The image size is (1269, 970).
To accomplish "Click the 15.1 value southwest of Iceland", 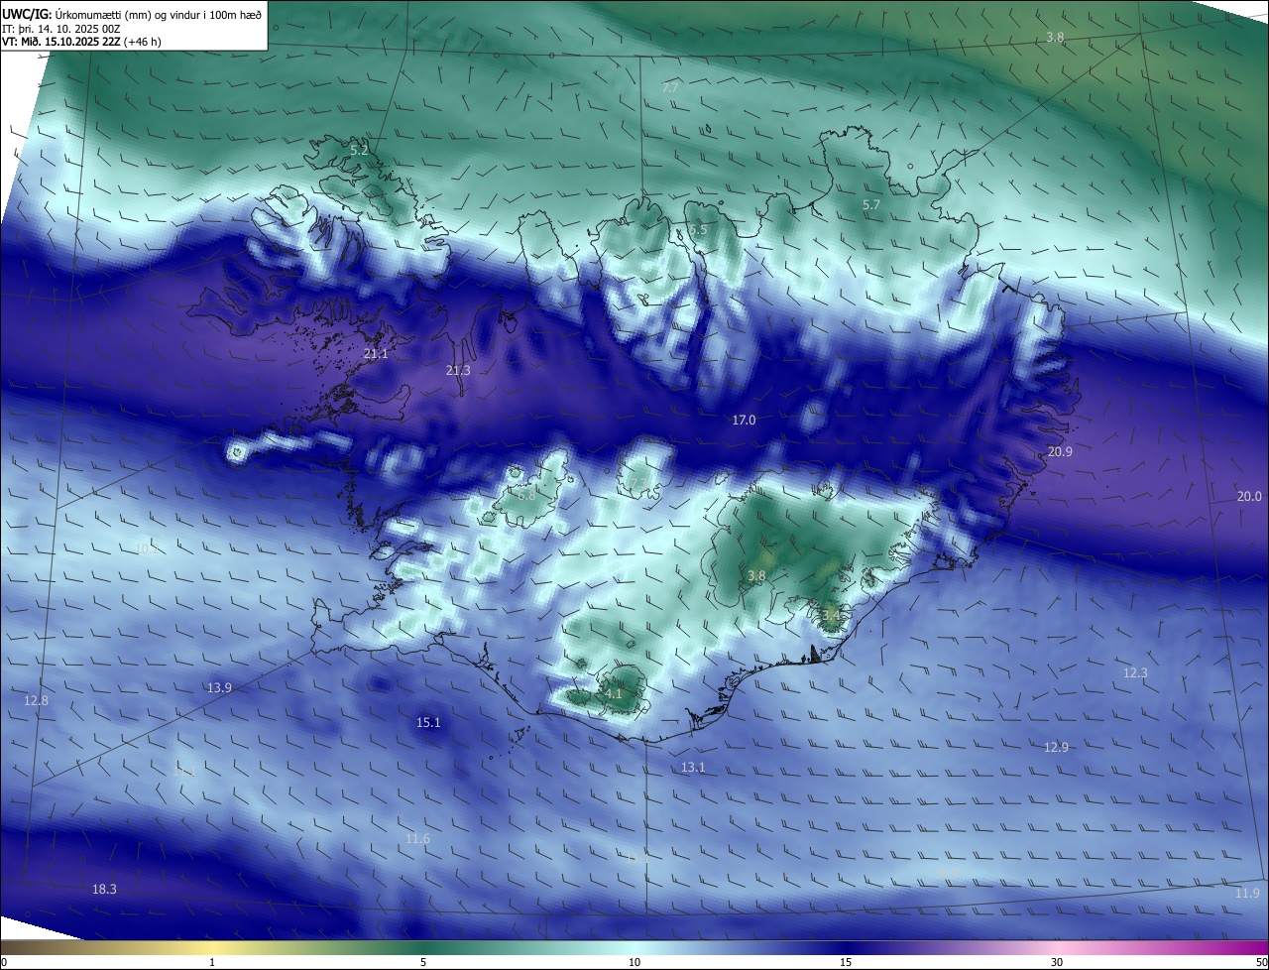I will point(428,723).
